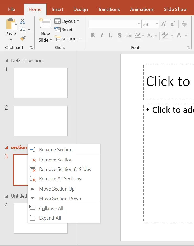Apply the text highlight color pen
This screenshot has height=246, width=194.
(165, 35)
